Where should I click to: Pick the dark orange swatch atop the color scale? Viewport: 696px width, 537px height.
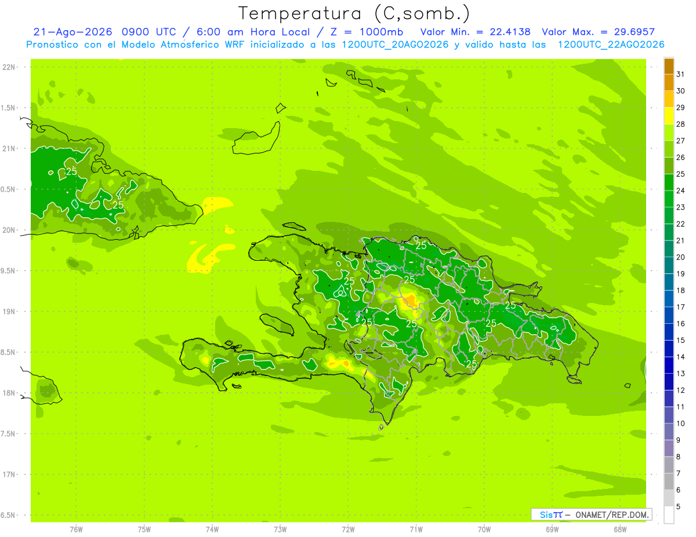point(669,66)
